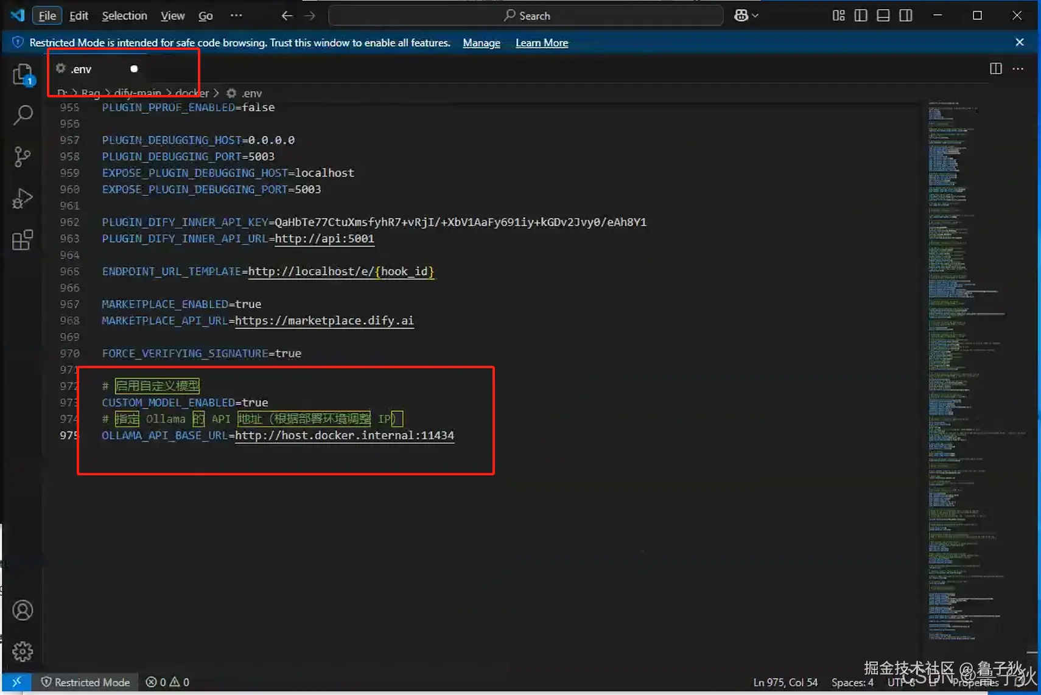Click the PLUGIN_PPROF_ENABLED=false line
This screenshot has width=1041, height=695.
[188, 108]
